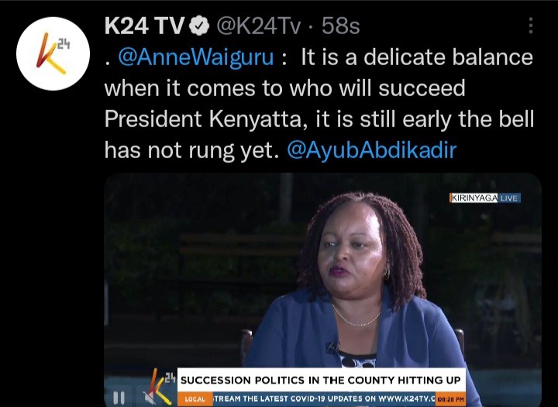Click the KIRINYAGA LIVE label in video
This screenshot has width=558, height=407.
[x=485, y=198]
